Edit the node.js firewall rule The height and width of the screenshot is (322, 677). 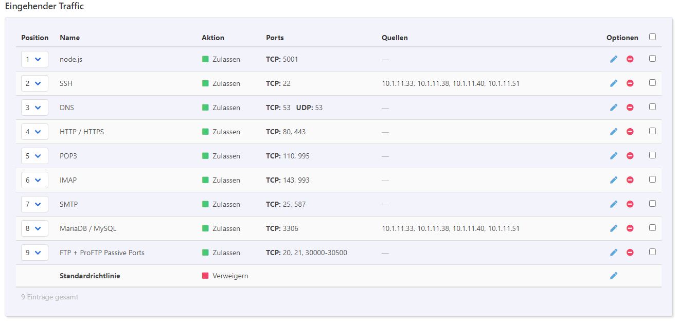tap(613, 59)
